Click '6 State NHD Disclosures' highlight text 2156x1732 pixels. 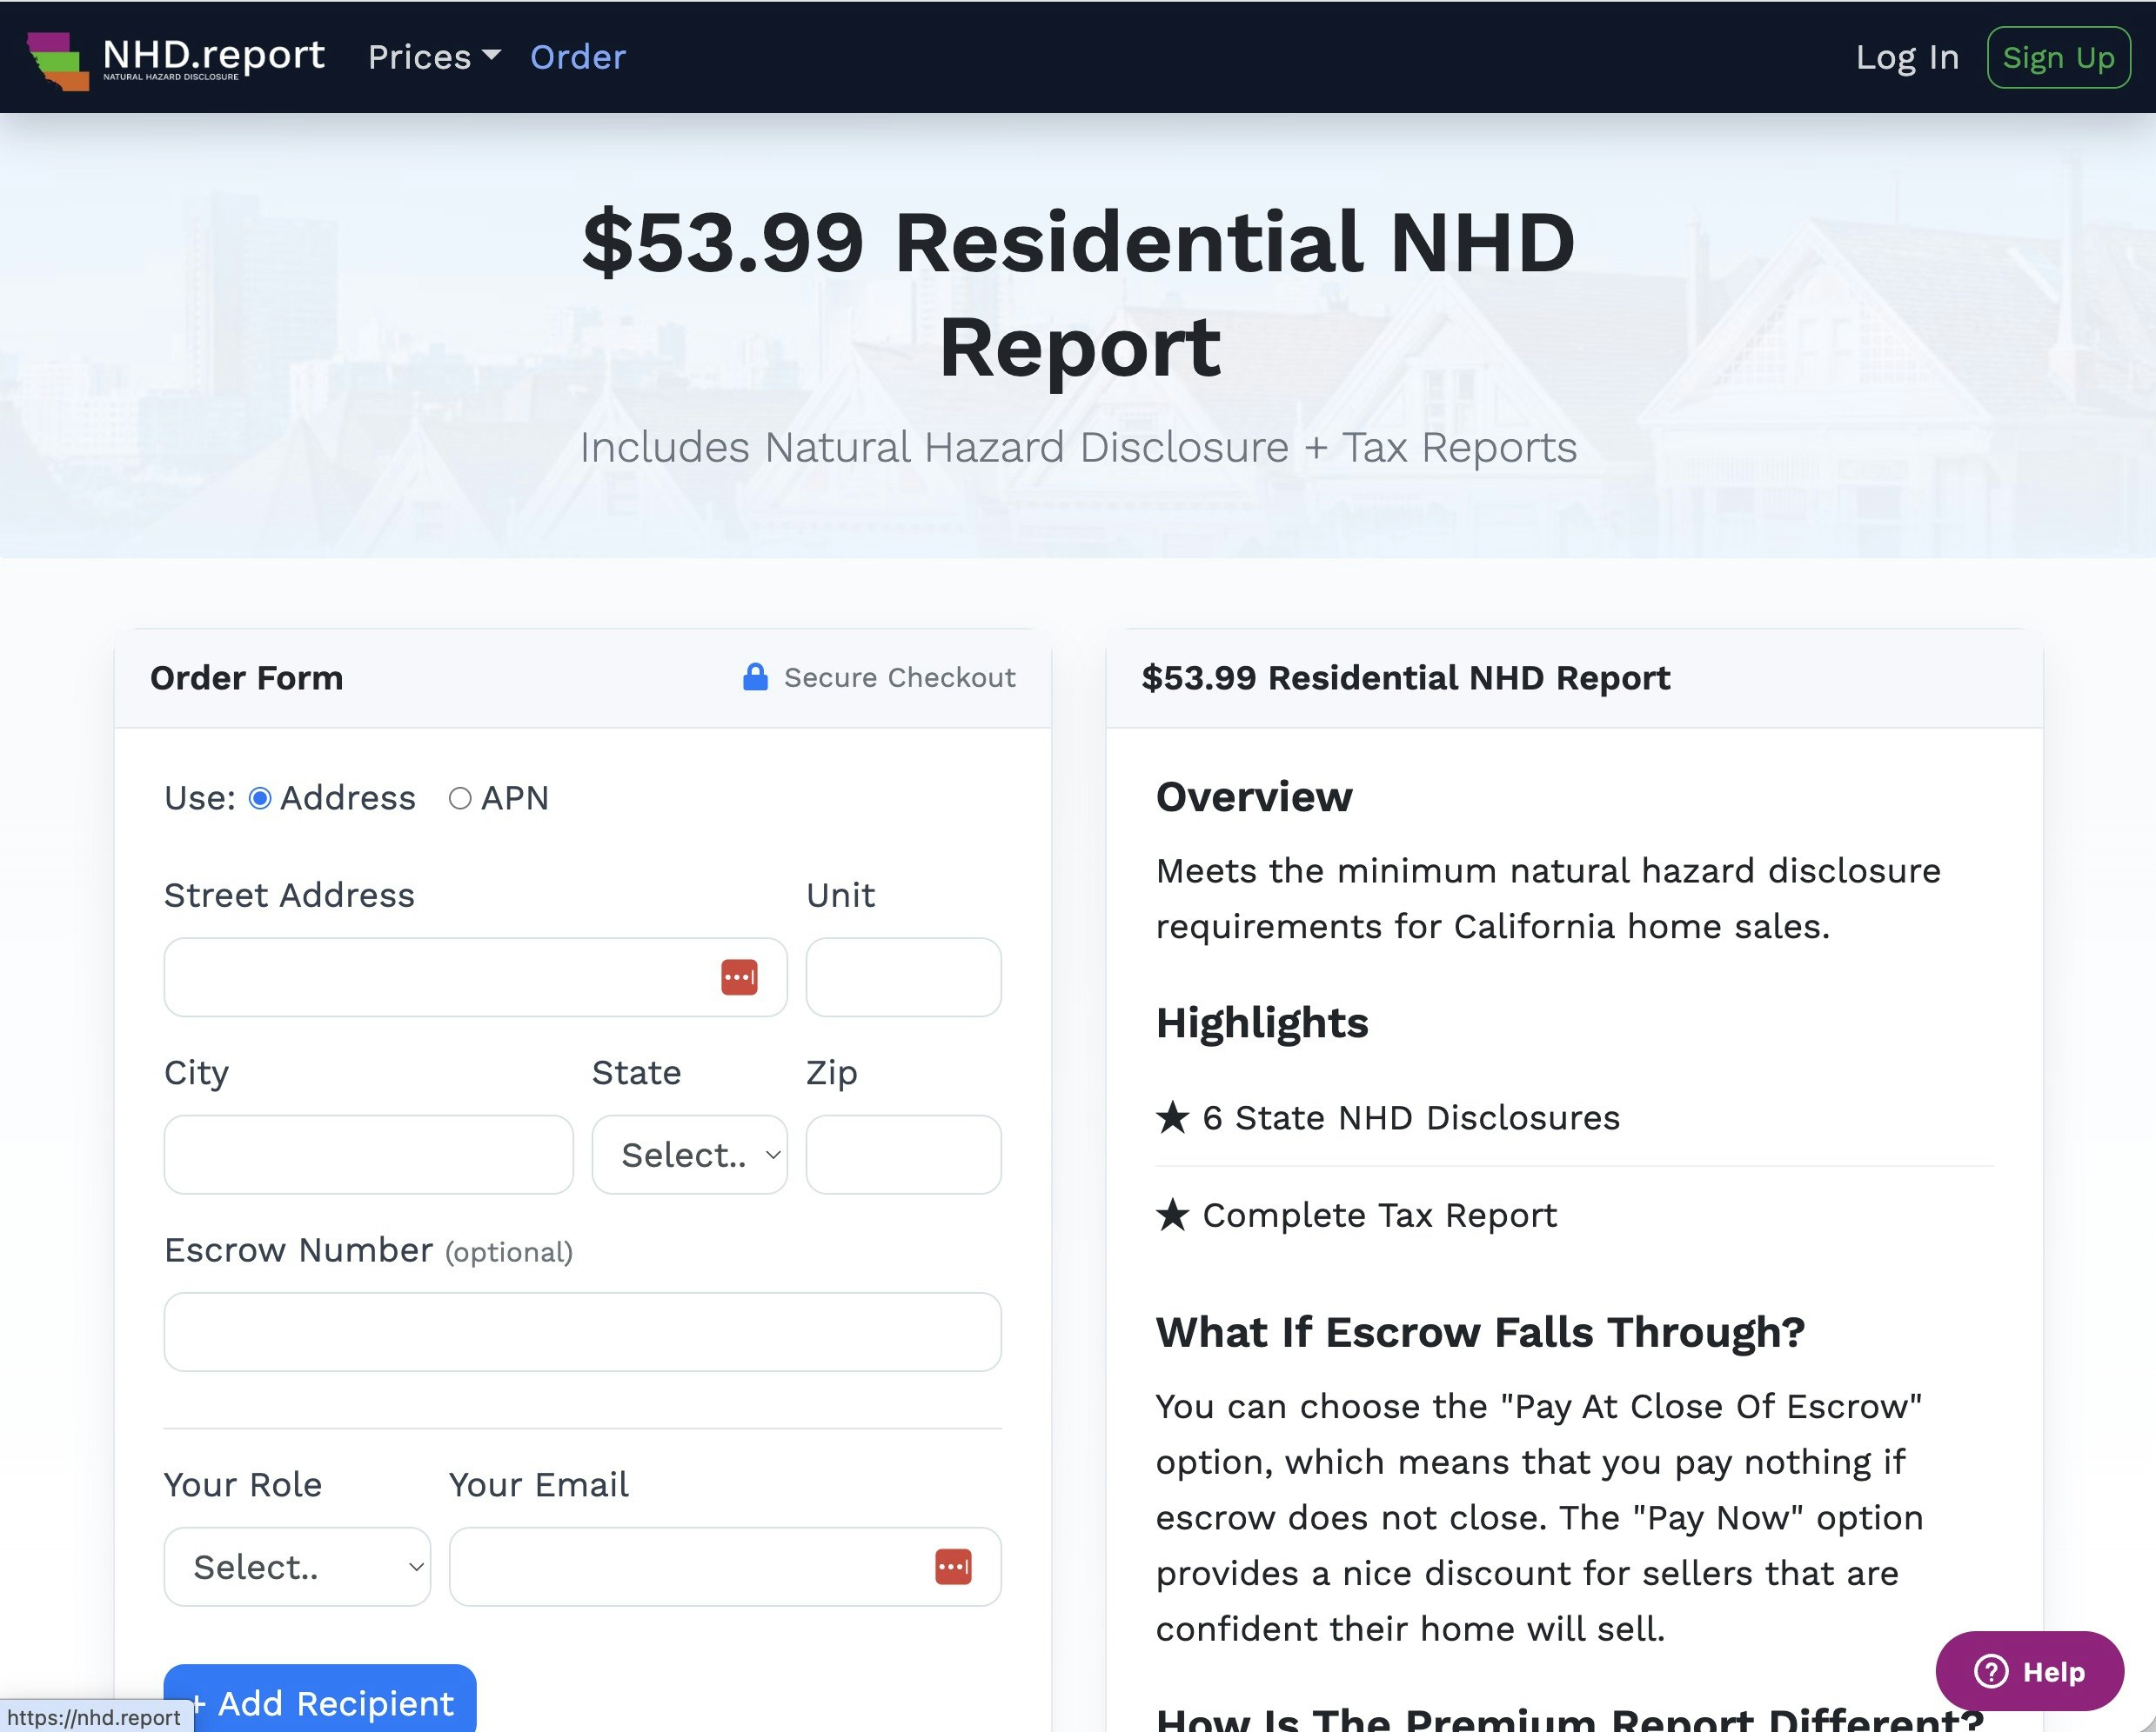pyautogui.click(x=1411, y=1117)
